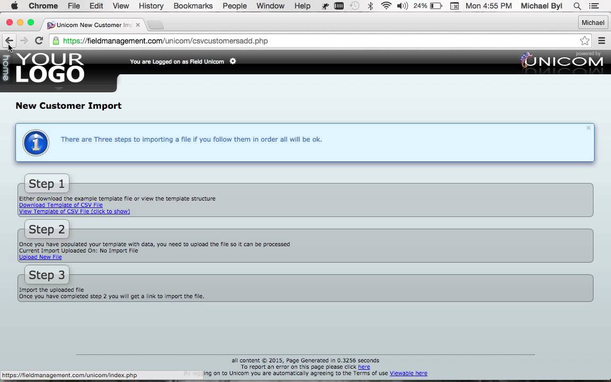This screenshot has width=611, height=382.
Task: Click the 'here' error report link
Action: (364, 367)
